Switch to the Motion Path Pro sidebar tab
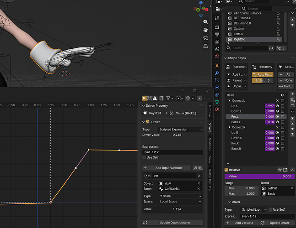Screen dimensions: 296x228 coord(210,180)
